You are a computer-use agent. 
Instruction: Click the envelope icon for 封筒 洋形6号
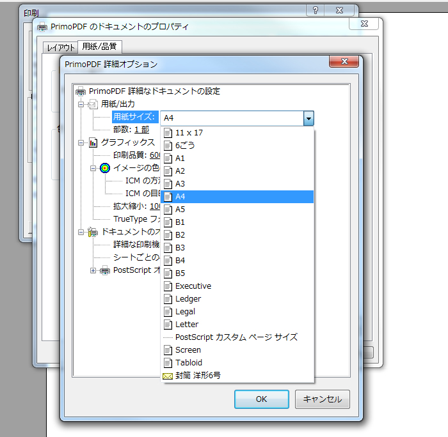[168, 376]
